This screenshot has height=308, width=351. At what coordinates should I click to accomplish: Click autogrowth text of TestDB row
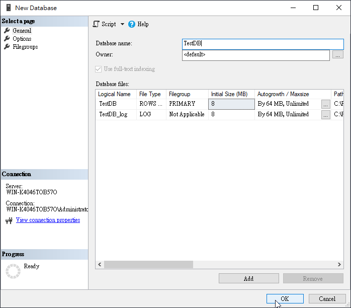point(283,104)
